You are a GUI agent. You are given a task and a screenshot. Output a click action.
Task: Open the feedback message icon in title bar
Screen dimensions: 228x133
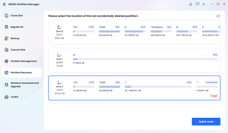click(197, 4)
